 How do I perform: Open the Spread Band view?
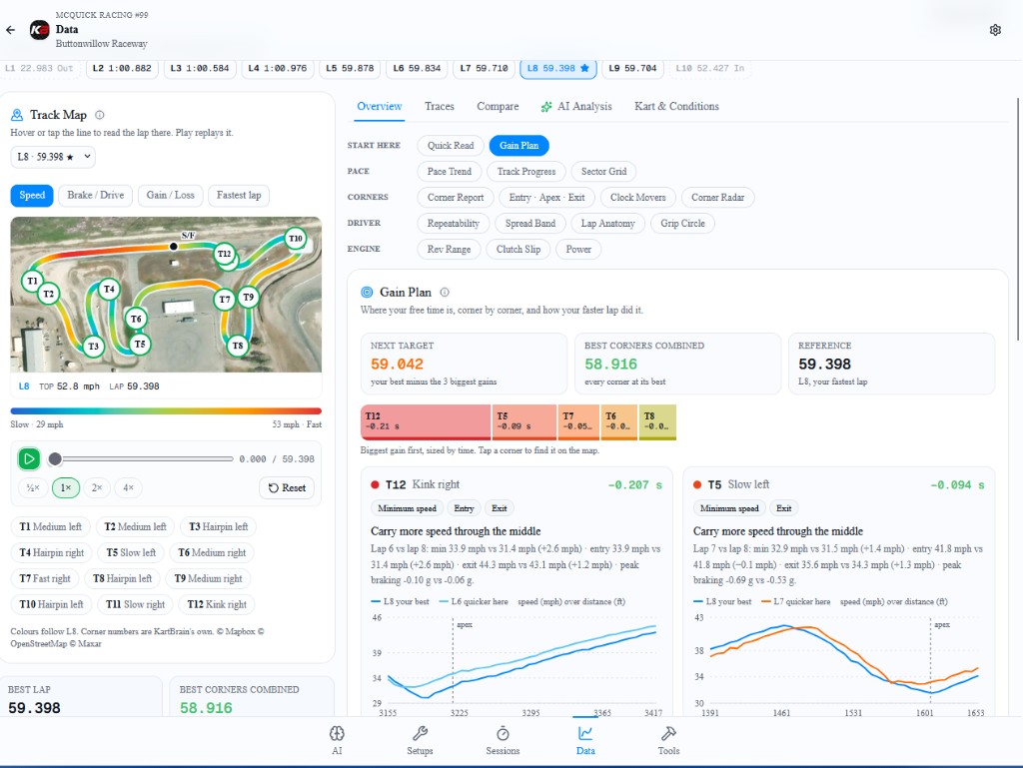tap(530, 223)
